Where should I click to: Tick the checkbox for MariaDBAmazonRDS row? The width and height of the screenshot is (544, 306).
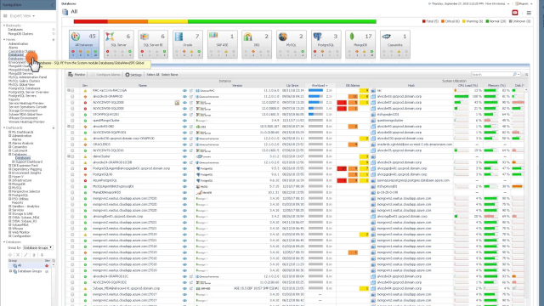[72, 193]
